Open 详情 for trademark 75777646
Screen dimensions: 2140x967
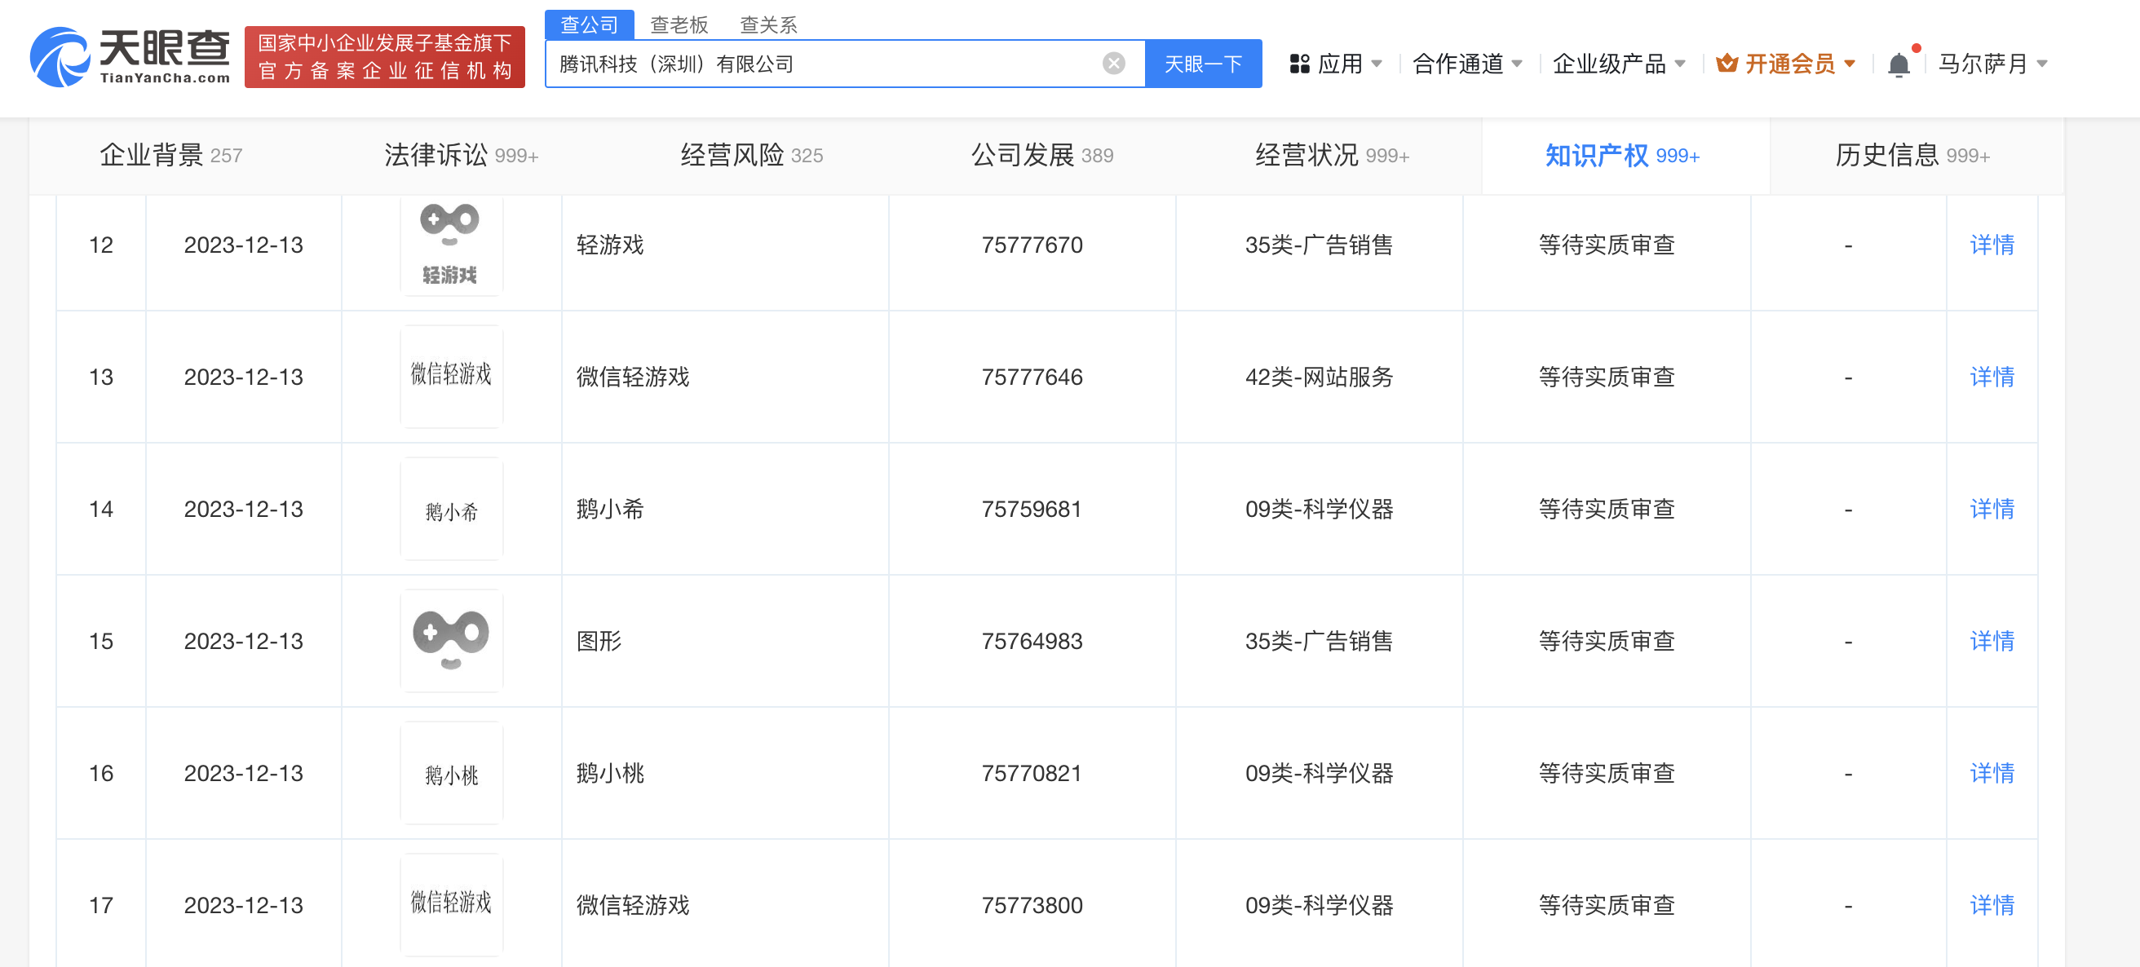[1992, 378]
